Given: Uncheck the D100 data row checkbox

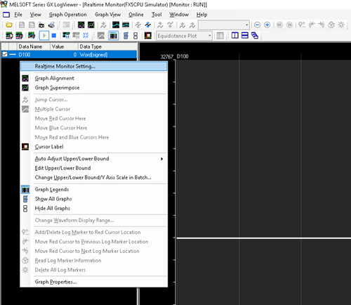Looking at the screenshot, I should (x=5, y=55).
